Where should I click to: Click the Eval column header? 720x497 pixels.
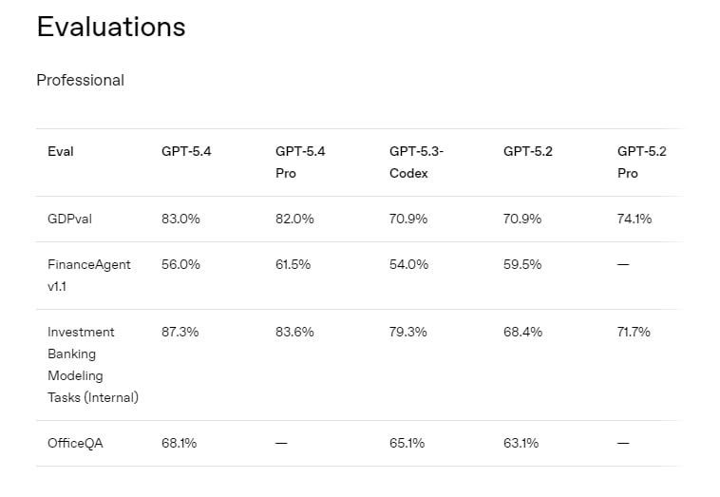coord(60,151)
